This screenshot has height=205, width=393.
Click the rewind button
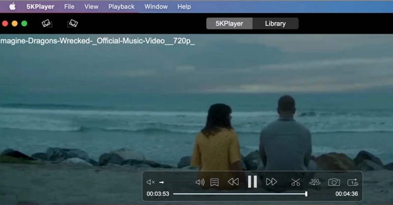233,182
